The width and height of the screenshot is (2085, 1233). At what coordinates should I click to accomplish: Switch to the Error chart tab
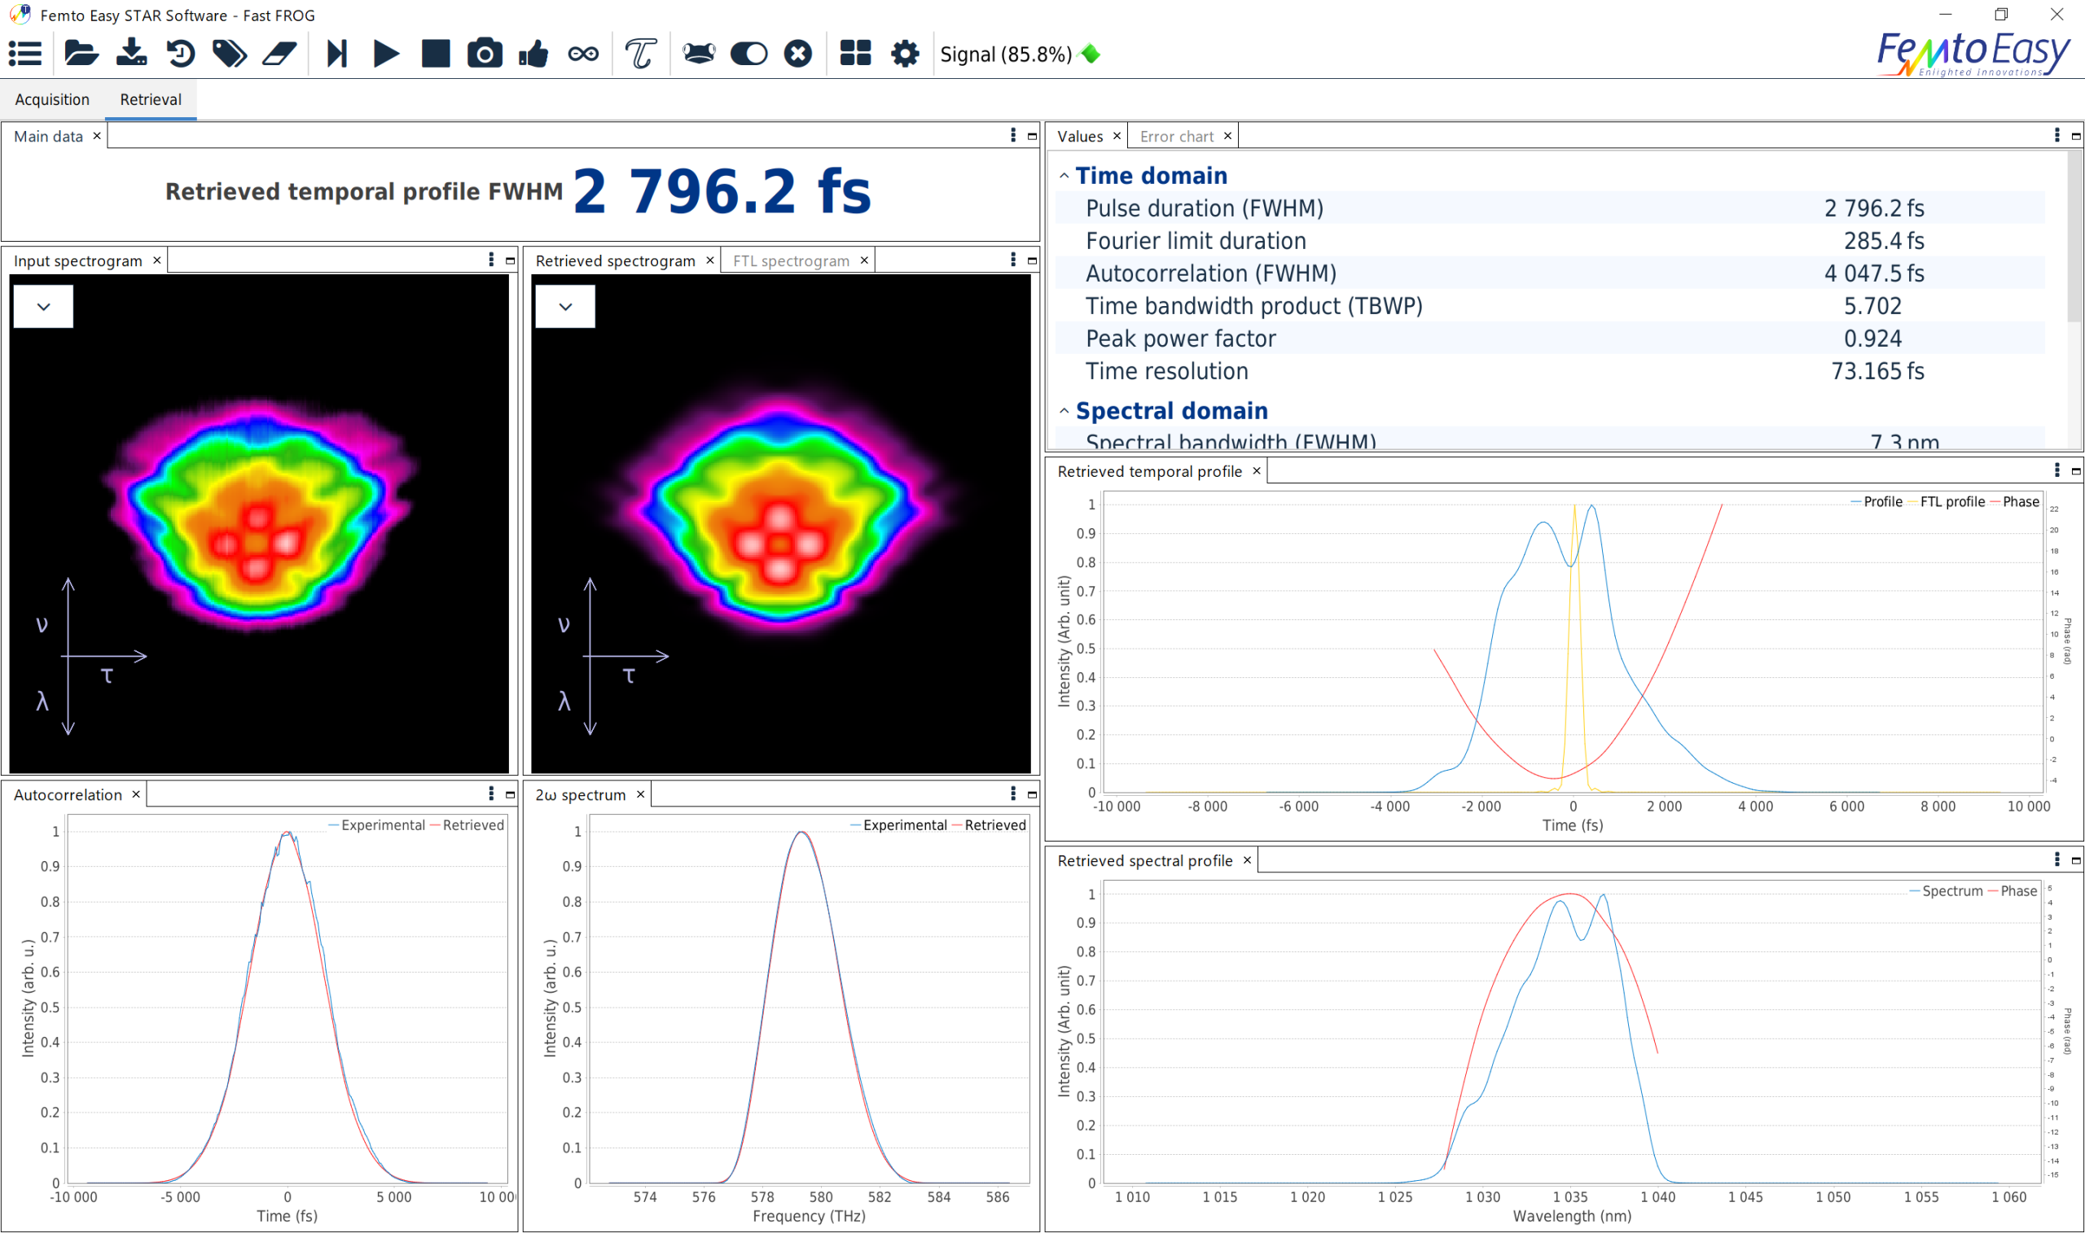click(x=1176, y=136)
